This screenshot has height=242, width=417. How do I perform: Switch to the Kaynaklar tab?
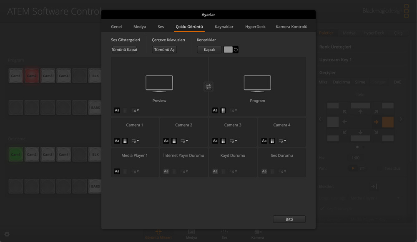click(224, 27)
